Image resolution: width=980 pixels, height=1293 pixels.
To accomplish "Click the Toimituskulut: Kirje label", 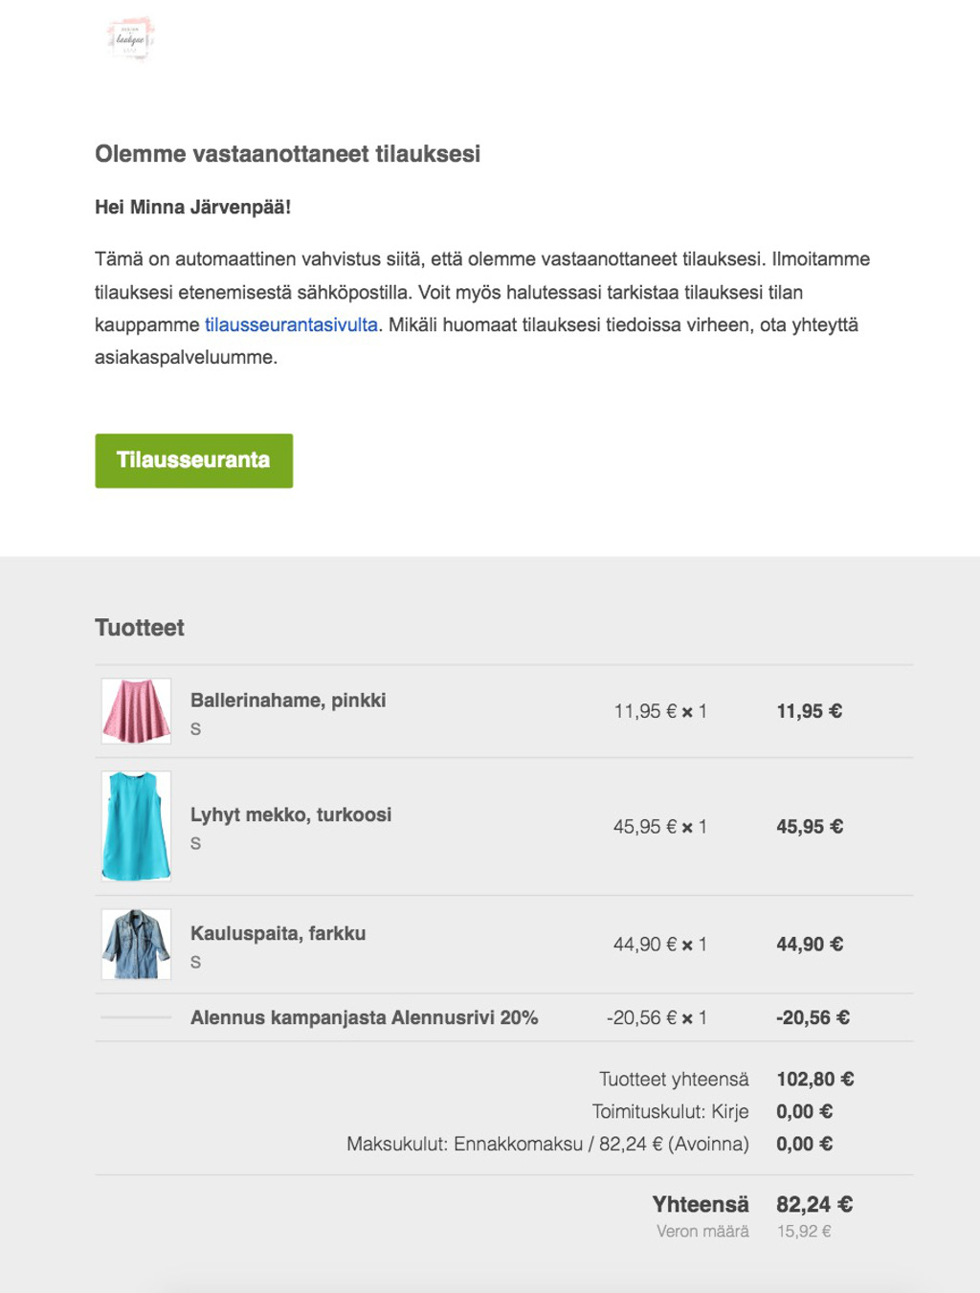I will (670, 1112).
